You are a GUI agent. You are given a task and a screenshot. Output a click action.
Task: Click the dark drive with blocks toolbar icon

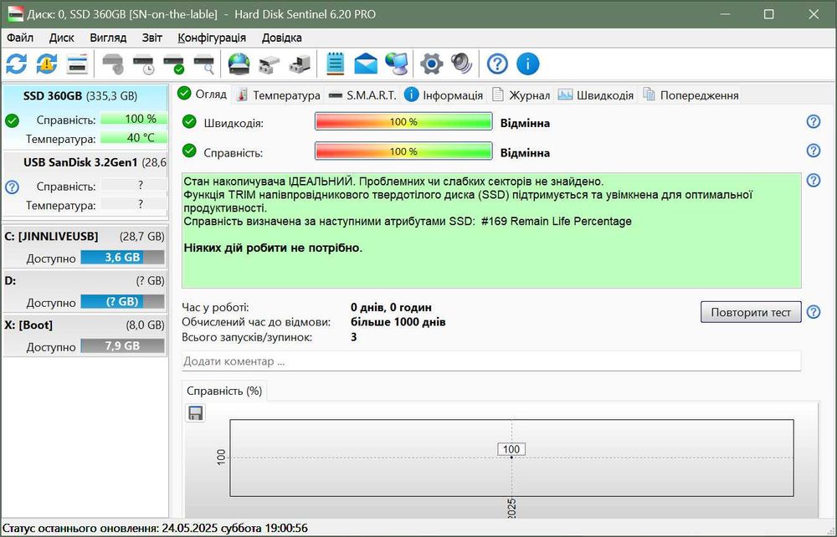pyautogui.click(x=300, y=64)
